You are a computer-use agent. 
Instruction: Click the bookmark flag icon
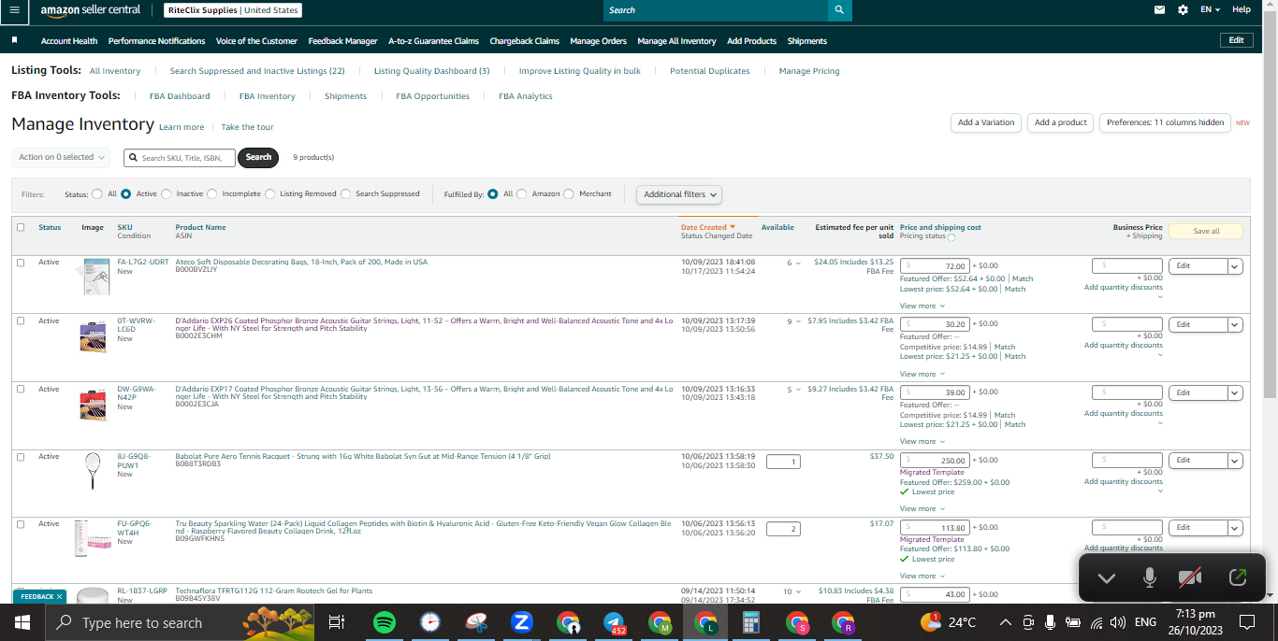tap(14, 41)
